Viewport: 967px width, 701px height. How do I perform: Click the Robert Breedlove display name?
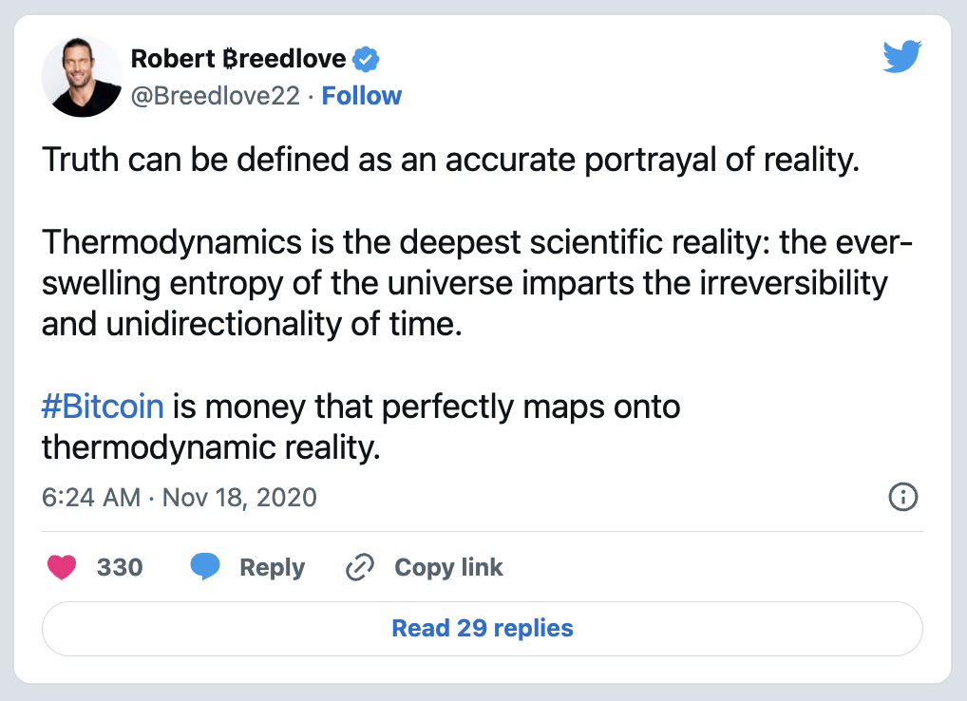(238, 59)
